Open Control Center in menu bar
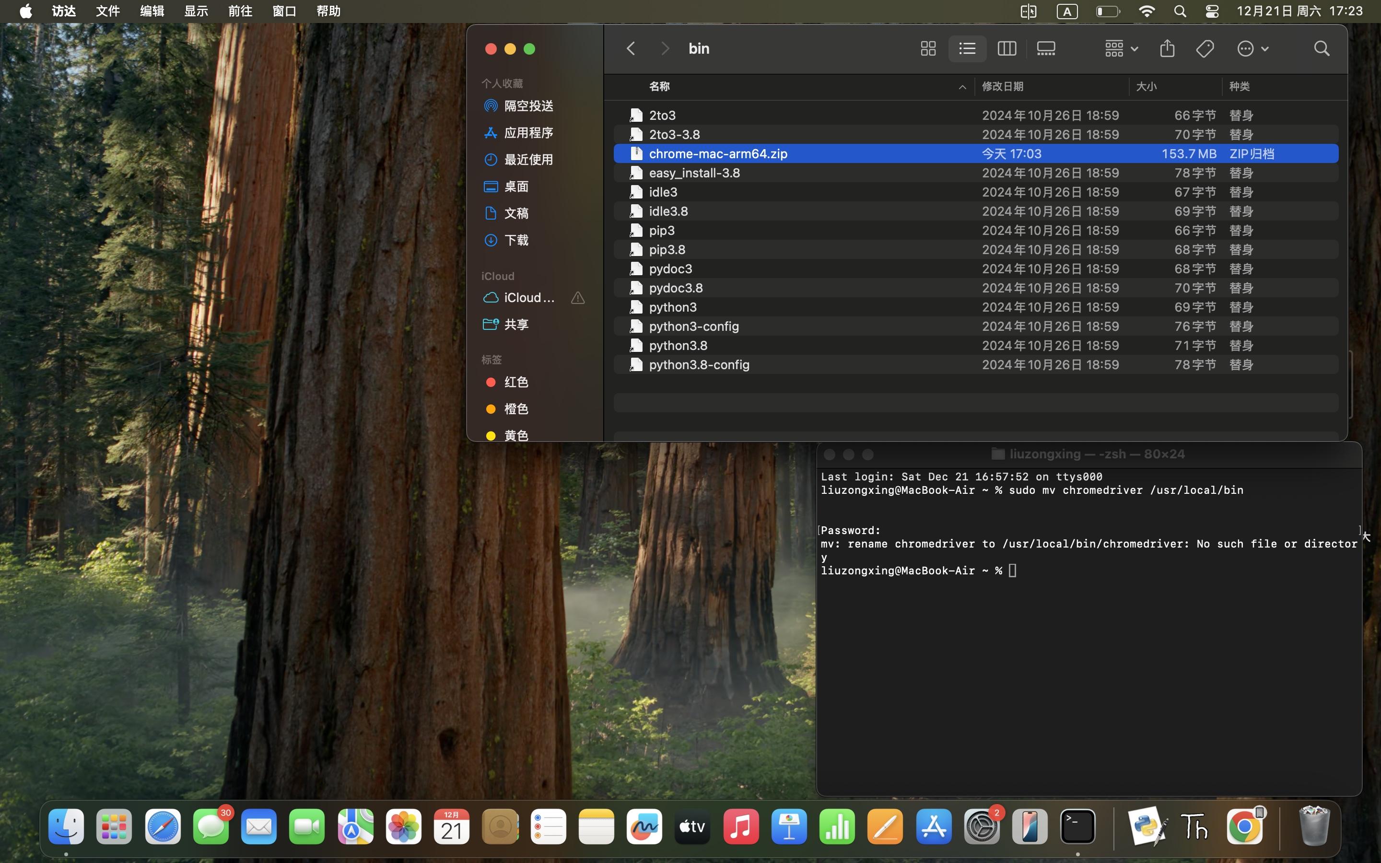1381x863 pixels. point(1212,12)
